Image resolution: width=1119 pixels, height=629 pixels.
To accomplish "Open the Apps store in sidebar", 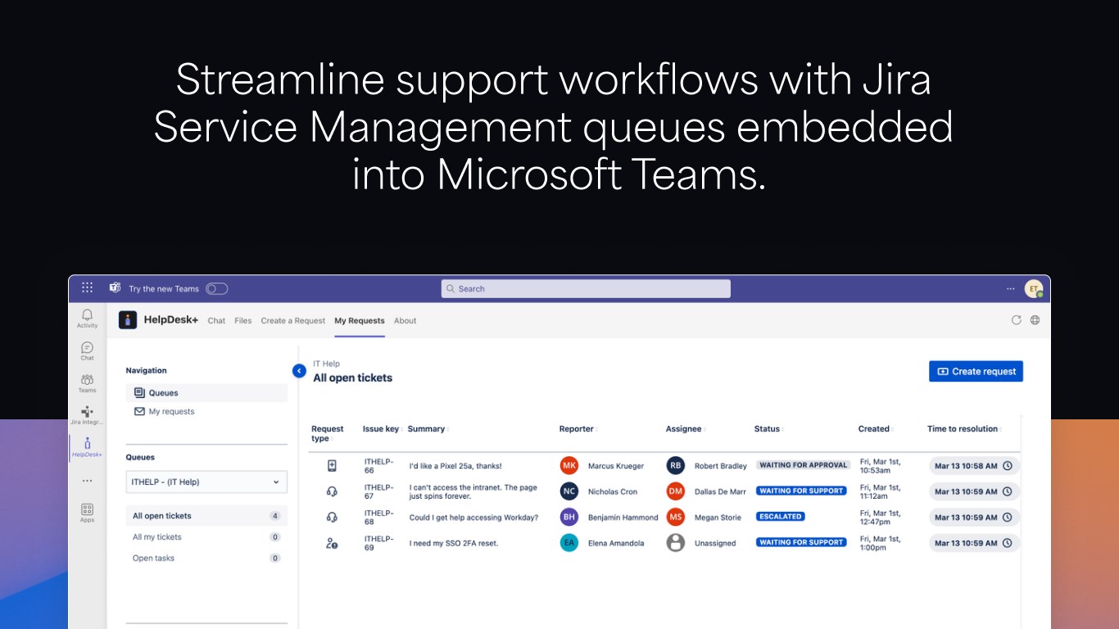I will [87, 513].
